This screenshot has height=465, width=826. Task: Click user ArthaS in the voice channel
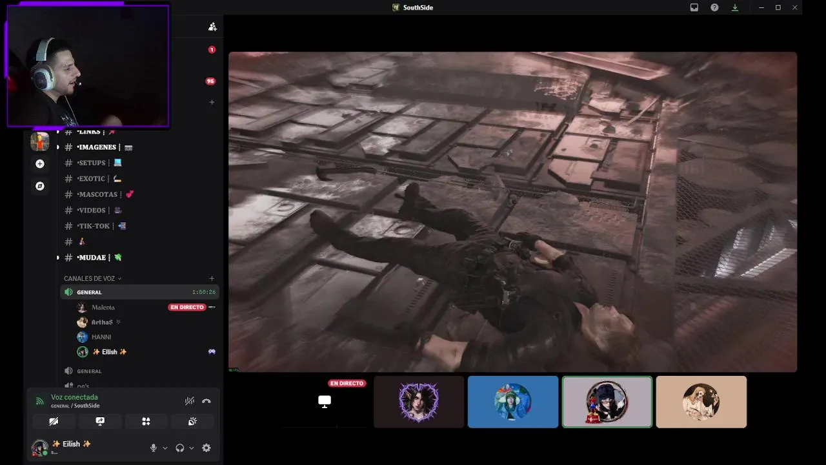pyautogui.click(x=102, y=322)
